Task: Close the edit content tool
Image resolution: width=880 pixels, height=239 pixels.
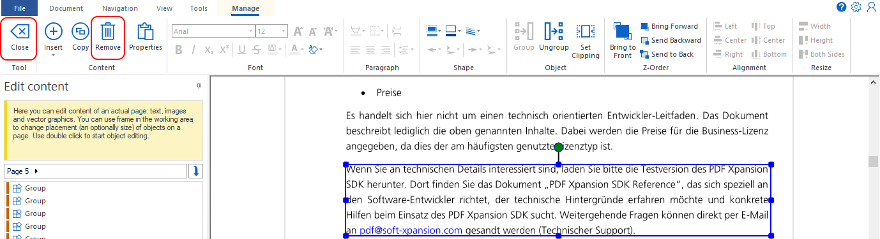Action: [x=19, y=38]
